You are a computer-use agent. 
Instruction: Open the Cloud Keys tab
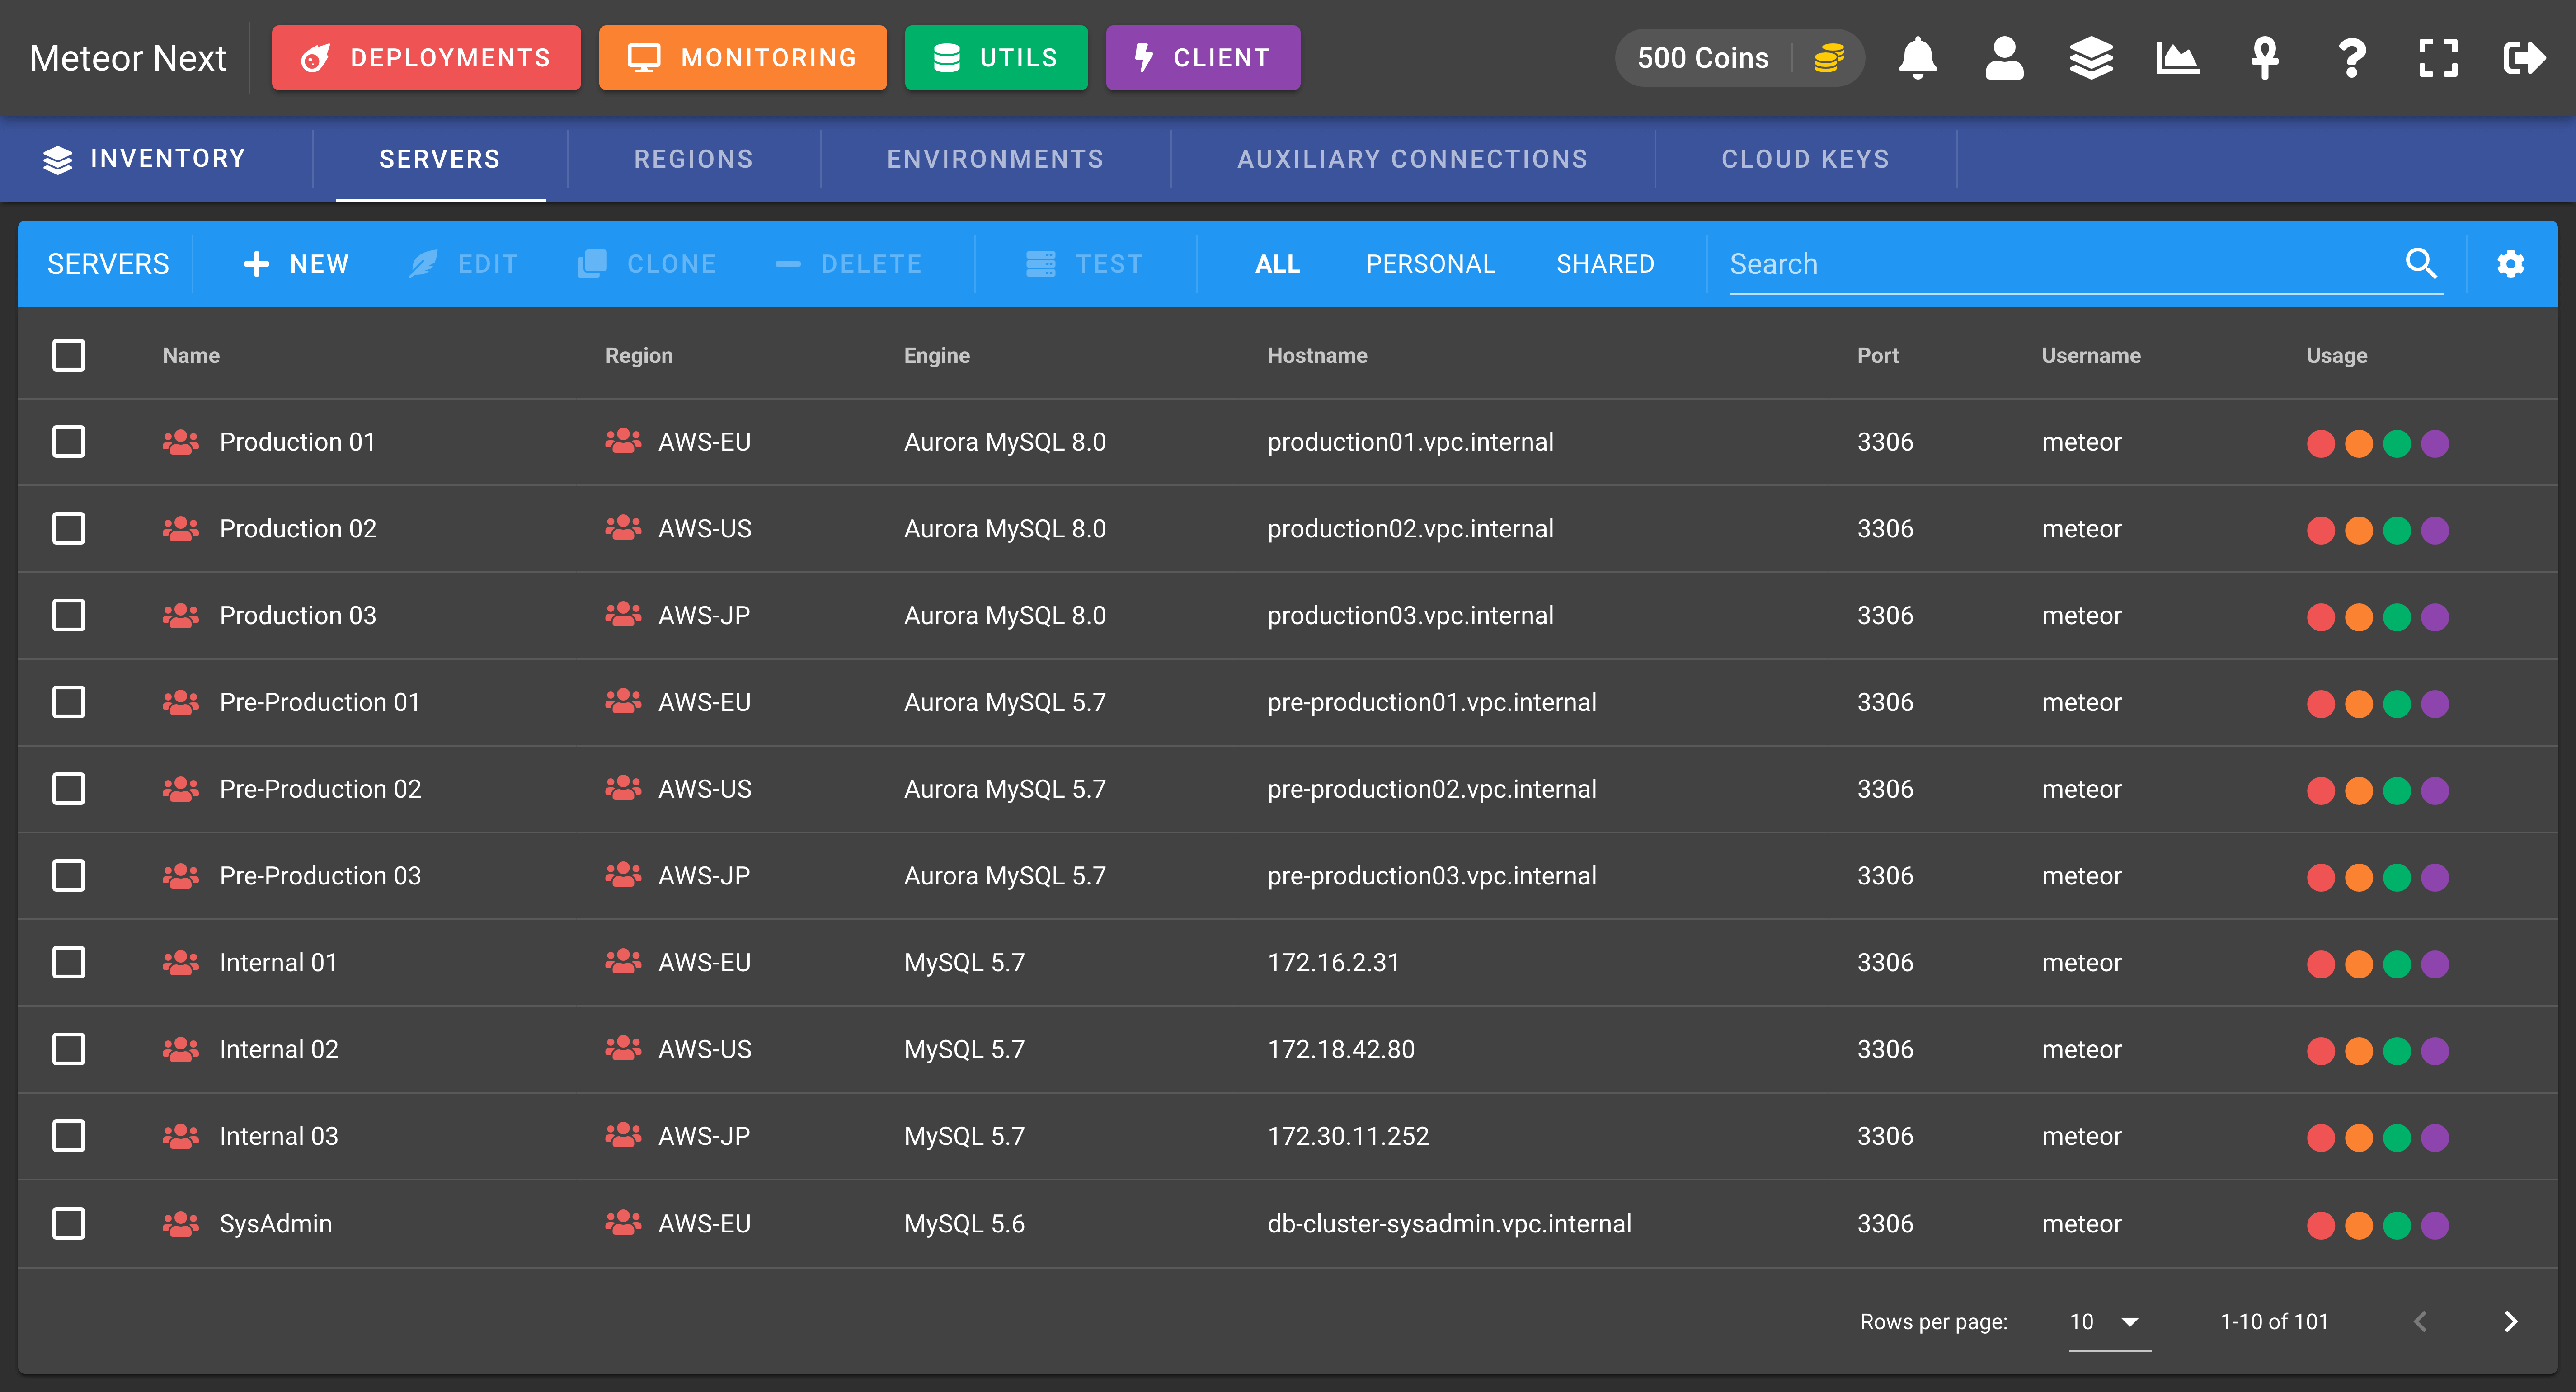(x=1805, y=159)
